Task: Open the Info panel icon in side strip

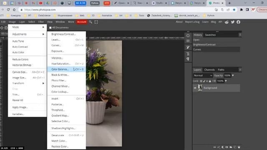Action: point(188,35)
